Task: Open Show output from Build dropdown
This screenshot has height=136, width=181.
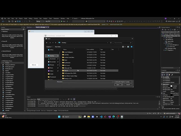Action: [x=48, y=99]
